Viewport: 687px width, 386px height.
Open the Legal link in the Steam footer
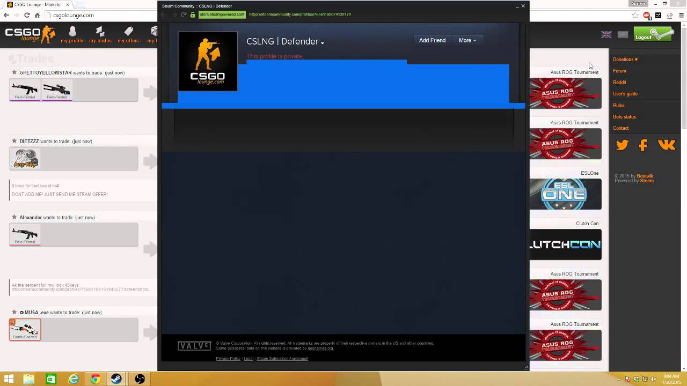[249, 359]
